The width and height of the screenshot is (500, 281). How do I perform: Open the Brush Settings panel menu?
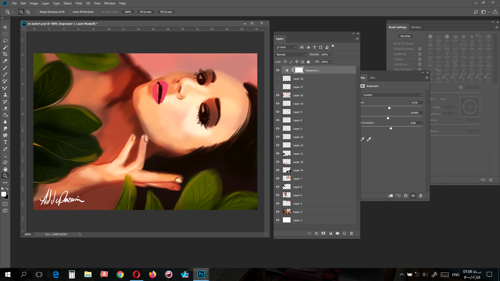pos(497,27)
